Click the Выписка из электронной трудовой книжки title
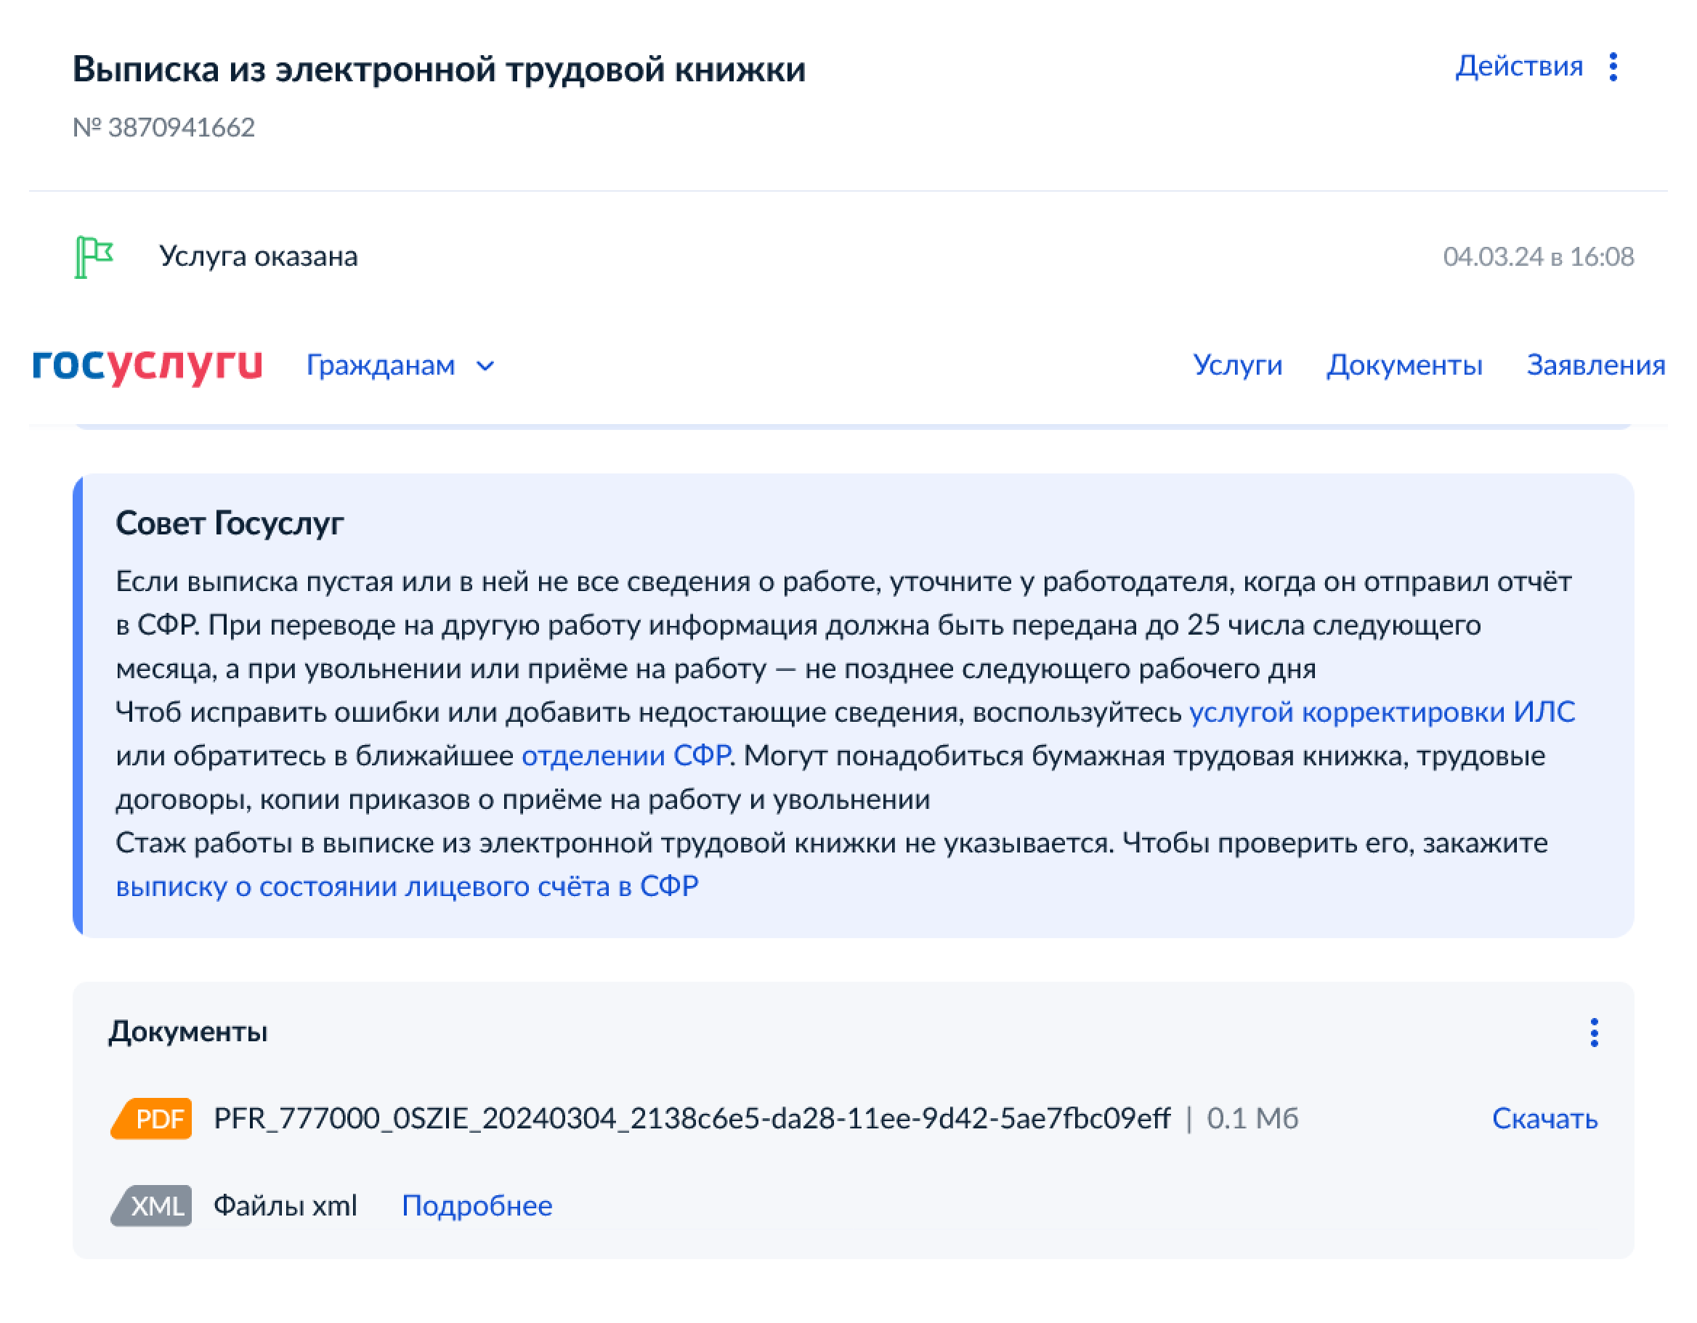The height and width of the screenshot is (1323, 1697). click(439, 69)
